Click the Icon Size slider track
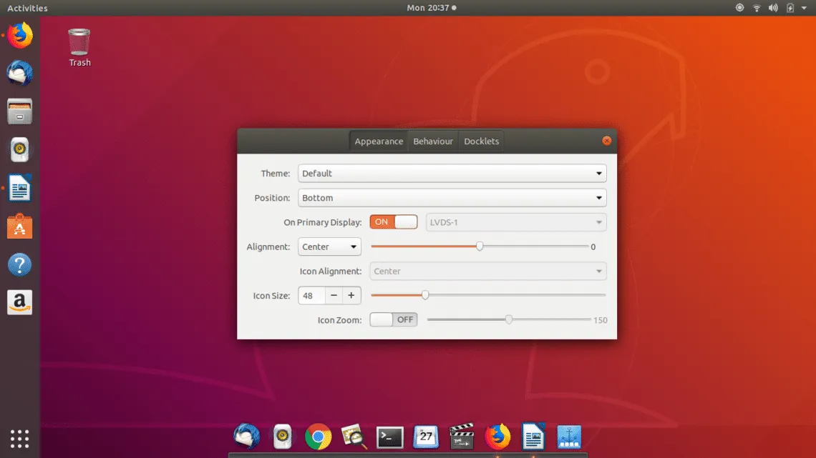816x458 pixels. point(515,295)
